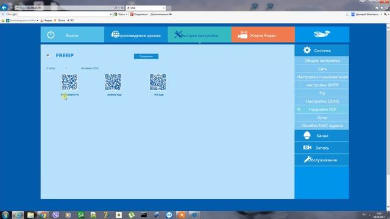The width and height of the screenshot is (390, 219).
Task: Click the power icon on Выйти tab
Action: (x=51, y=35)
